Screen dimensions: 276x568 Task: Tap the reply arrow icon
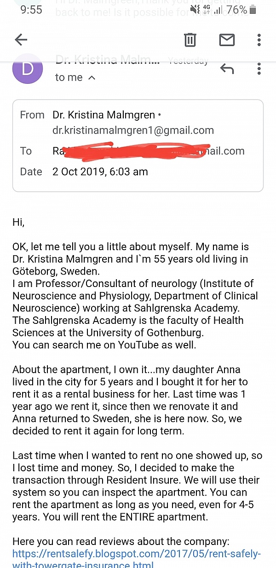click(227, 69)
